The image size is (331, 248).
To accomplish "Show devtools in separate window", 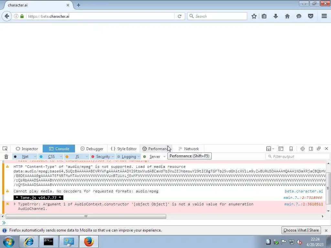I will point(319,149).
